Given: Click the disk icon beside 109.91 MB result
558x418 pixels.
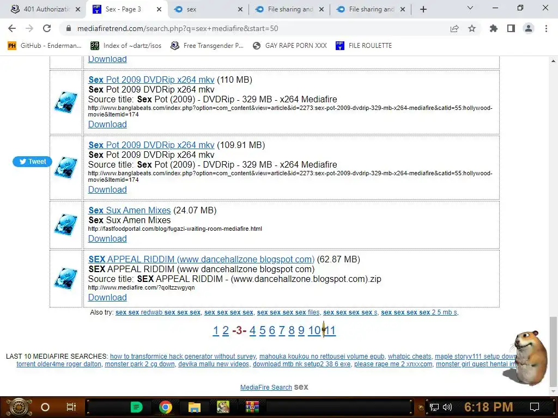Looking at the screenshot, I should (66, 168).
